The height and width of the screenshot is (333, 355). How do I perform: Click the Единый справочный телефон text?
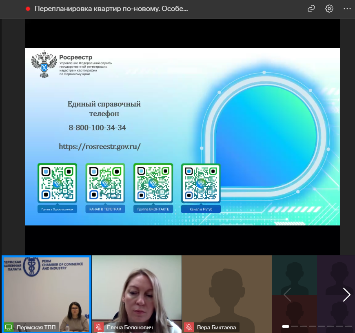tap(104, 109)
